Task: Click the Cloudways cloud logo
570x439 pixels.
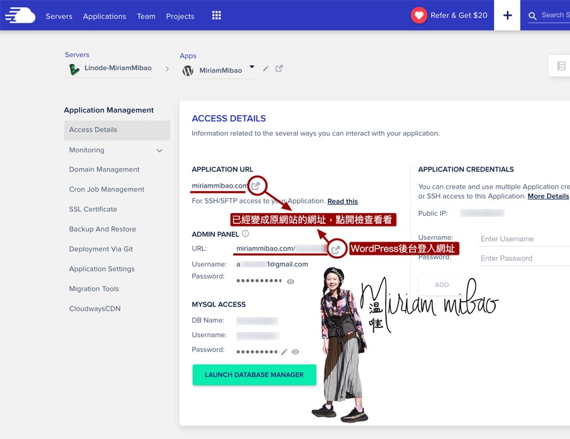Action: click(20, 15)
